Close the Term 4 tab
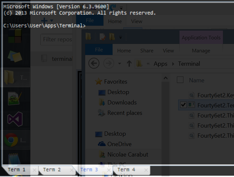The image size is (234, 177). 146,170
